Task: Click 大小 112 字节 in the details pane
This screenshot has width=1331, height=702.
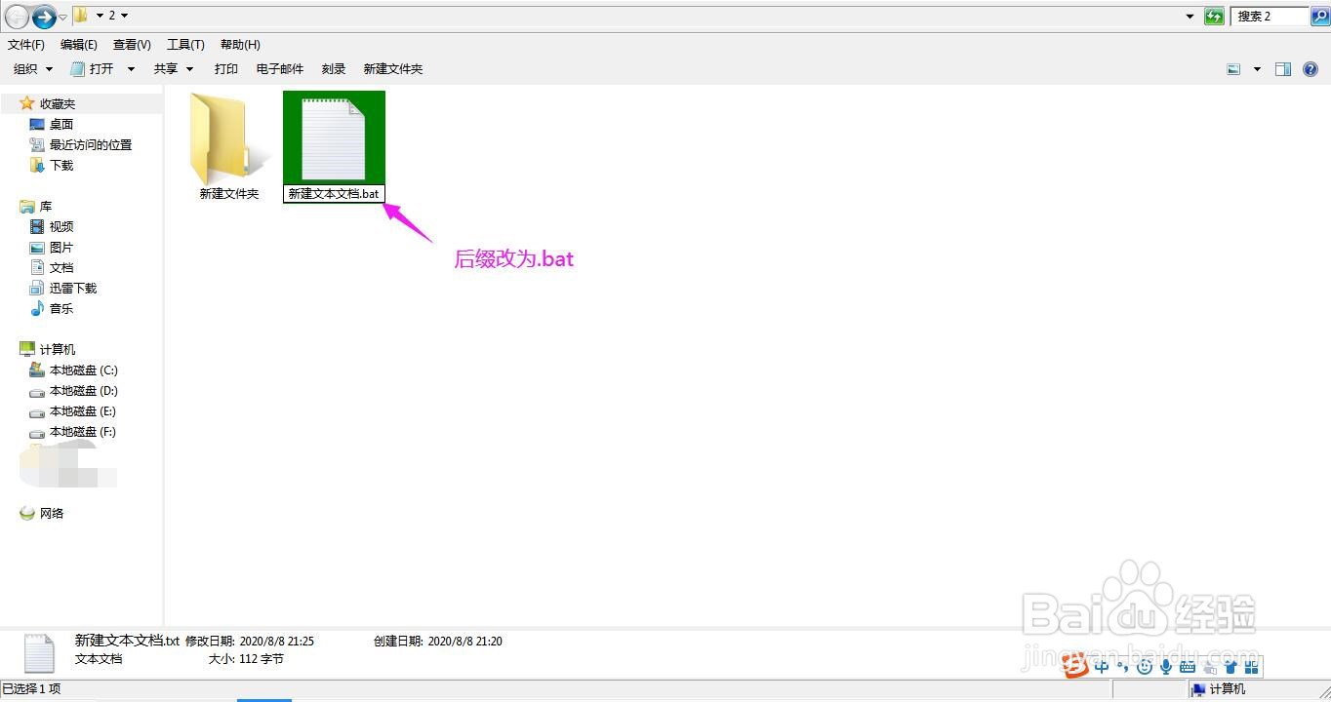Action: point(246,659)
